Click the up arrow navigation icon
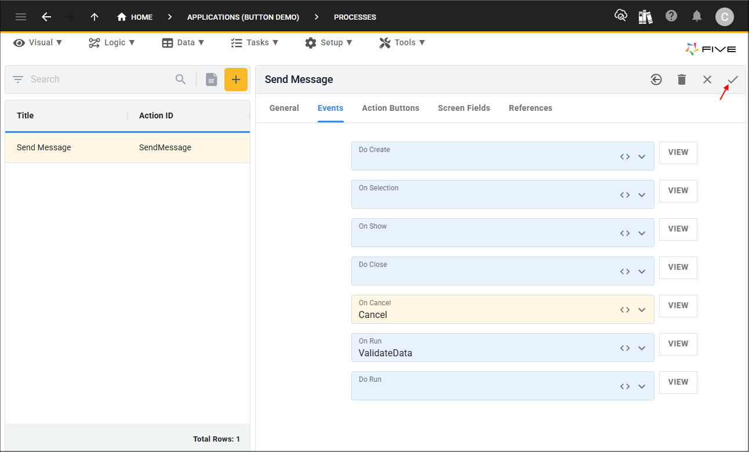The width and height of the screenshot is (749, 452). [x=94, y=17]
